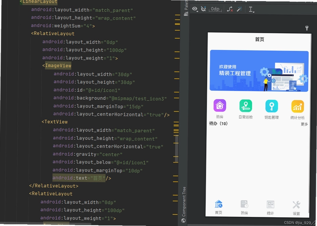Click the layout_height="100dp" line under first RelativeLayout
The width and height of the screenshot is (317, 226).
84,50
